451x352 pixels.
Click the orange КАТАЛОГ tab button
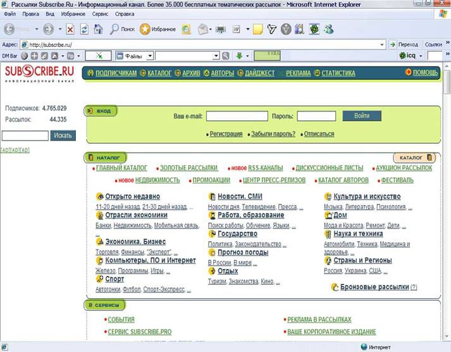(414, 158)
